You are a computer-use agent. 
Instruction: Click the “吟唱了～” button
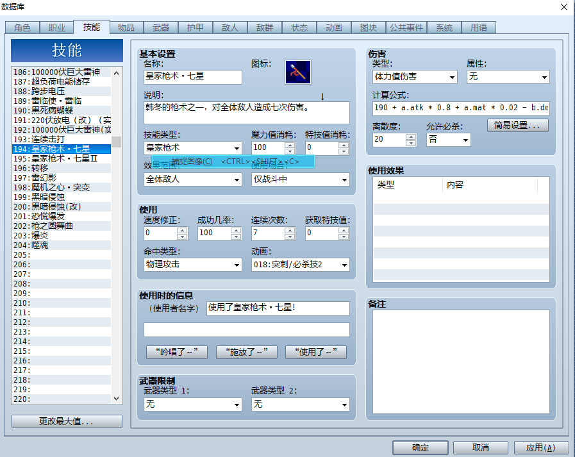point(177,352)
